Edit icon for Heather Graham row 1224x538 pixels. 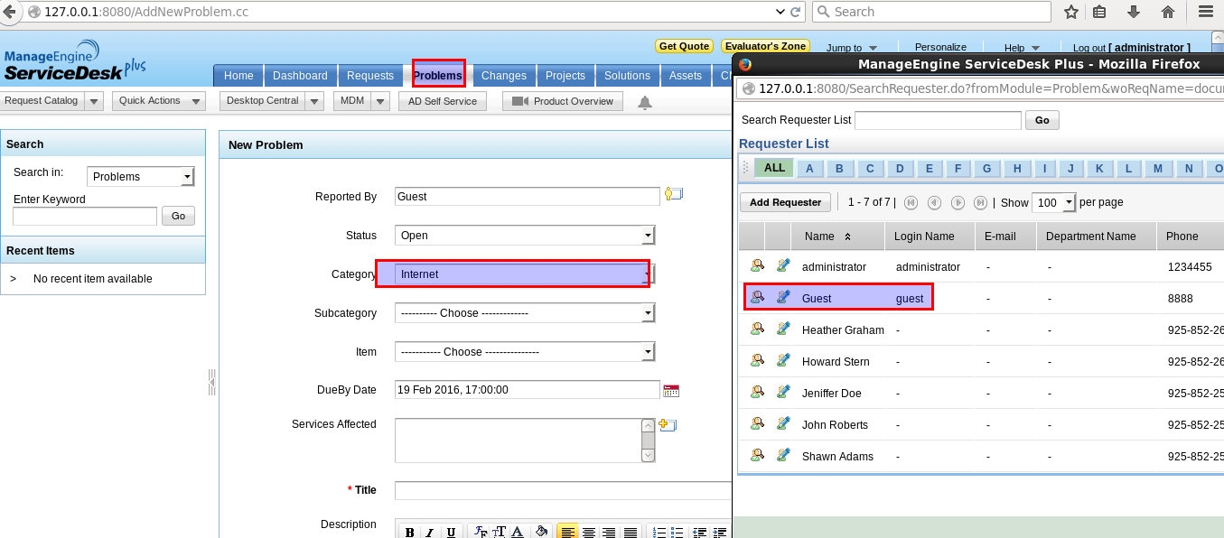pyautogui.click(x=783, y=329)
